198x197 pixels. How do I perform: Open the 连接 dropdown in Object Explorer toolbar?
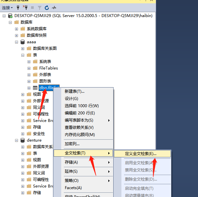click(x=7, y=8)
